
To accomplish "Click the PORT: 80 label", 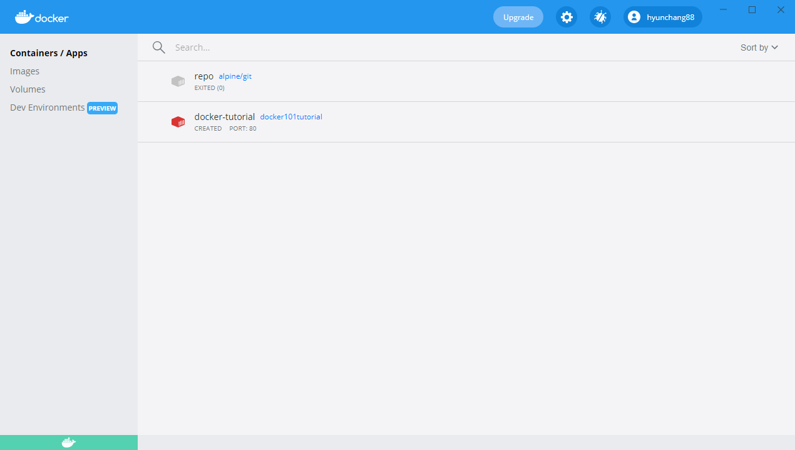I will point(243,129).
